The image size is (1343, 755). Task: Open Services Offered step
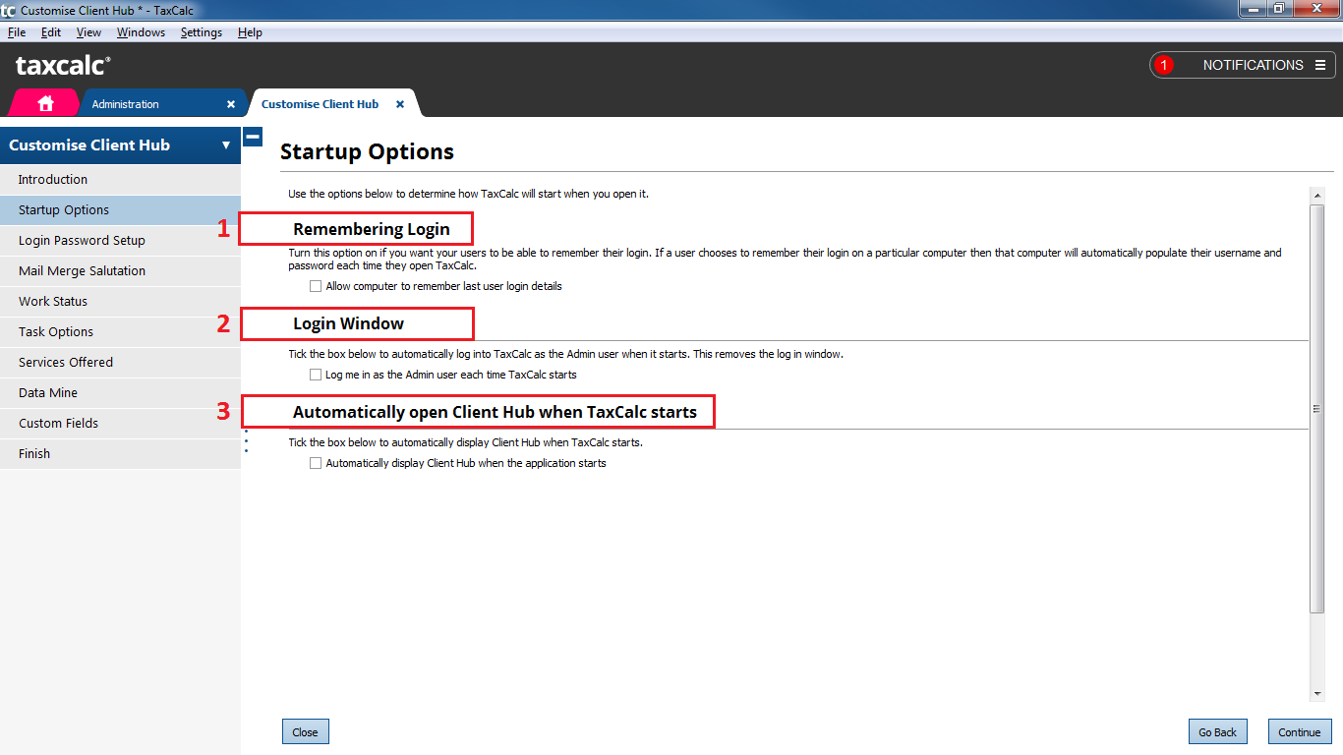pyautogui.click(x=120, y=363)
